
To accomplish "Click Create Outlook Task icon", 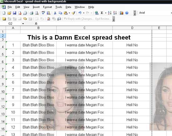I will [48, 19].
